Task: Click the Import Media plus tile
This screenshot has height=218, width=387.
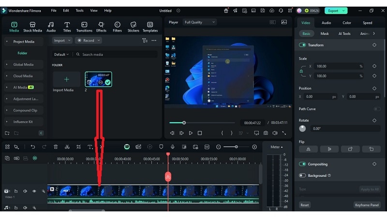Action: click(67, 79)
